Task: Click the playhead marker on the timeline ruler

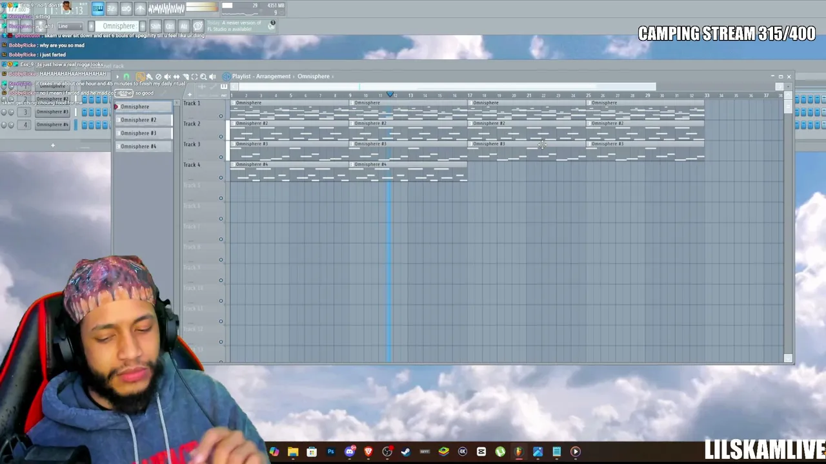Action: [x=389, y=95]
